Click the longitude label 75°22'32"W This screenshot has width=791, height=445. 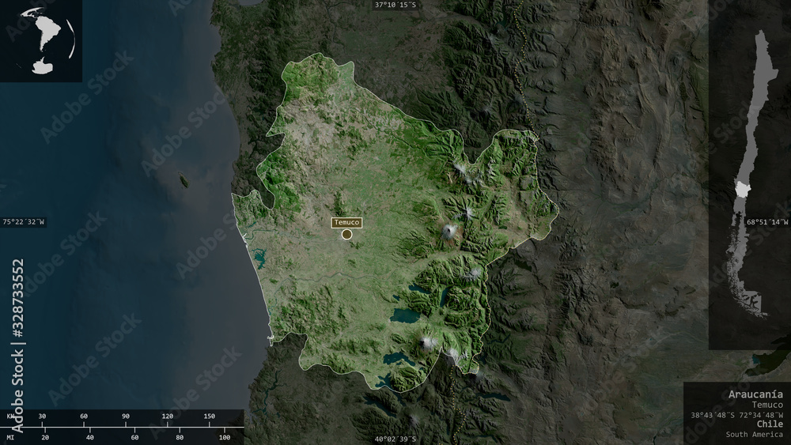click(x=23, y=222)
